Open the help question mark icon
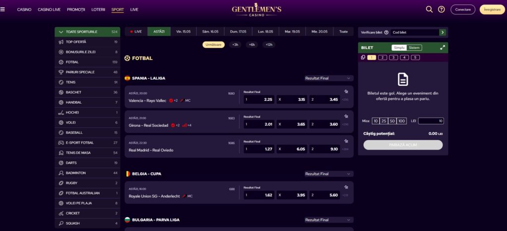507x231 pixels. (x=441, y=9)
